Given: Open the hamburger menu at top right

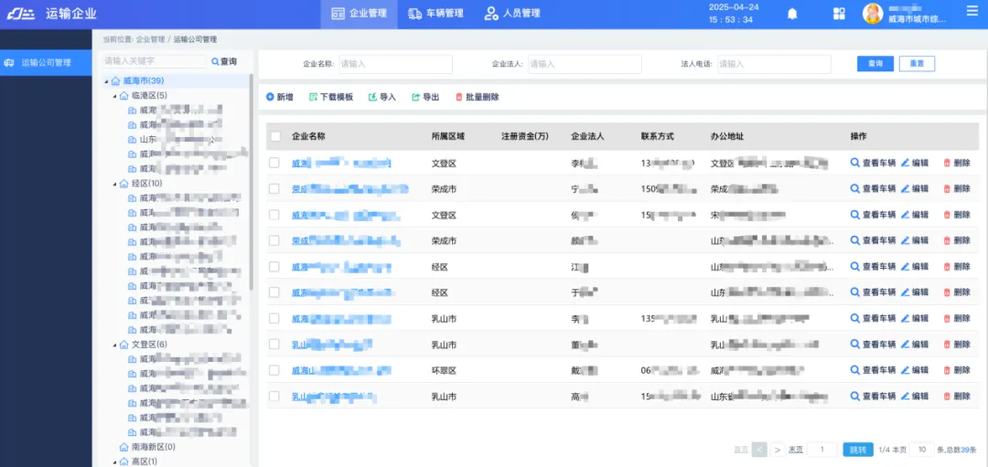Looking at the screenshot, I should 972,12.
